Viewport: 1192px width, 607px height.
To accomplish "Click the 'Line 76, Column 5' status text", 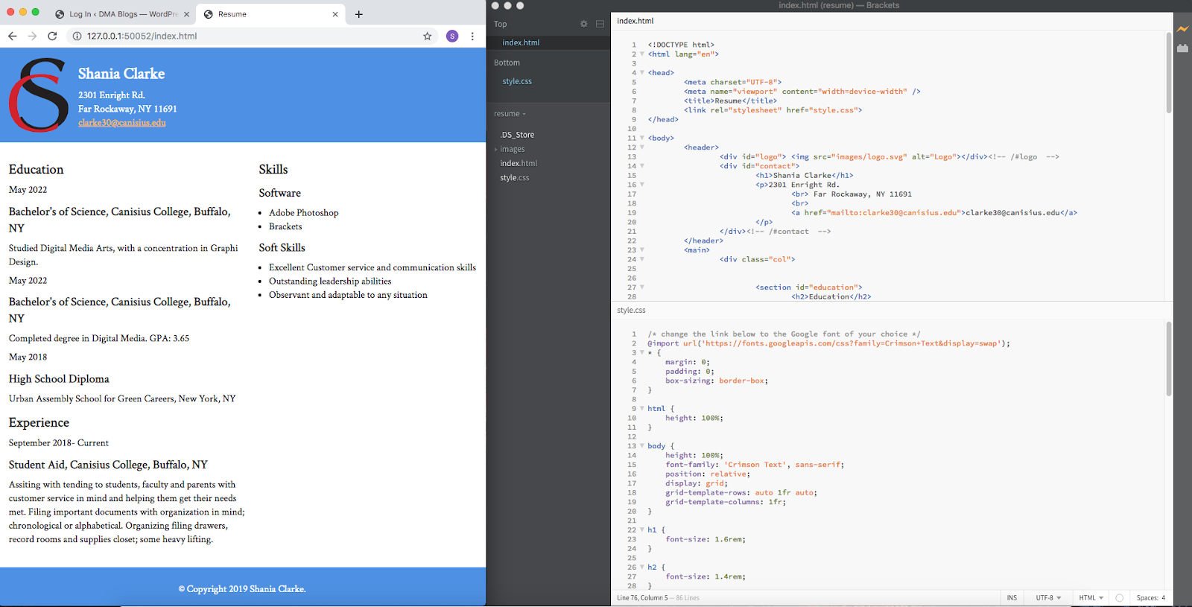I will 642,598.
